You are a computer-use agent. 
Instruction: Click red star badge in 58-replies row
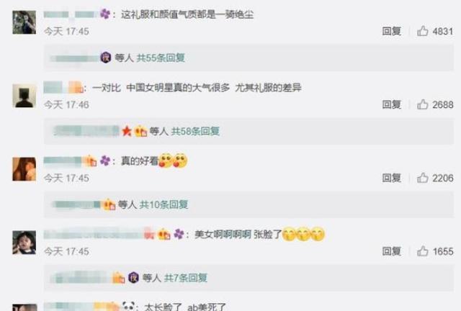tap(127, 131)
